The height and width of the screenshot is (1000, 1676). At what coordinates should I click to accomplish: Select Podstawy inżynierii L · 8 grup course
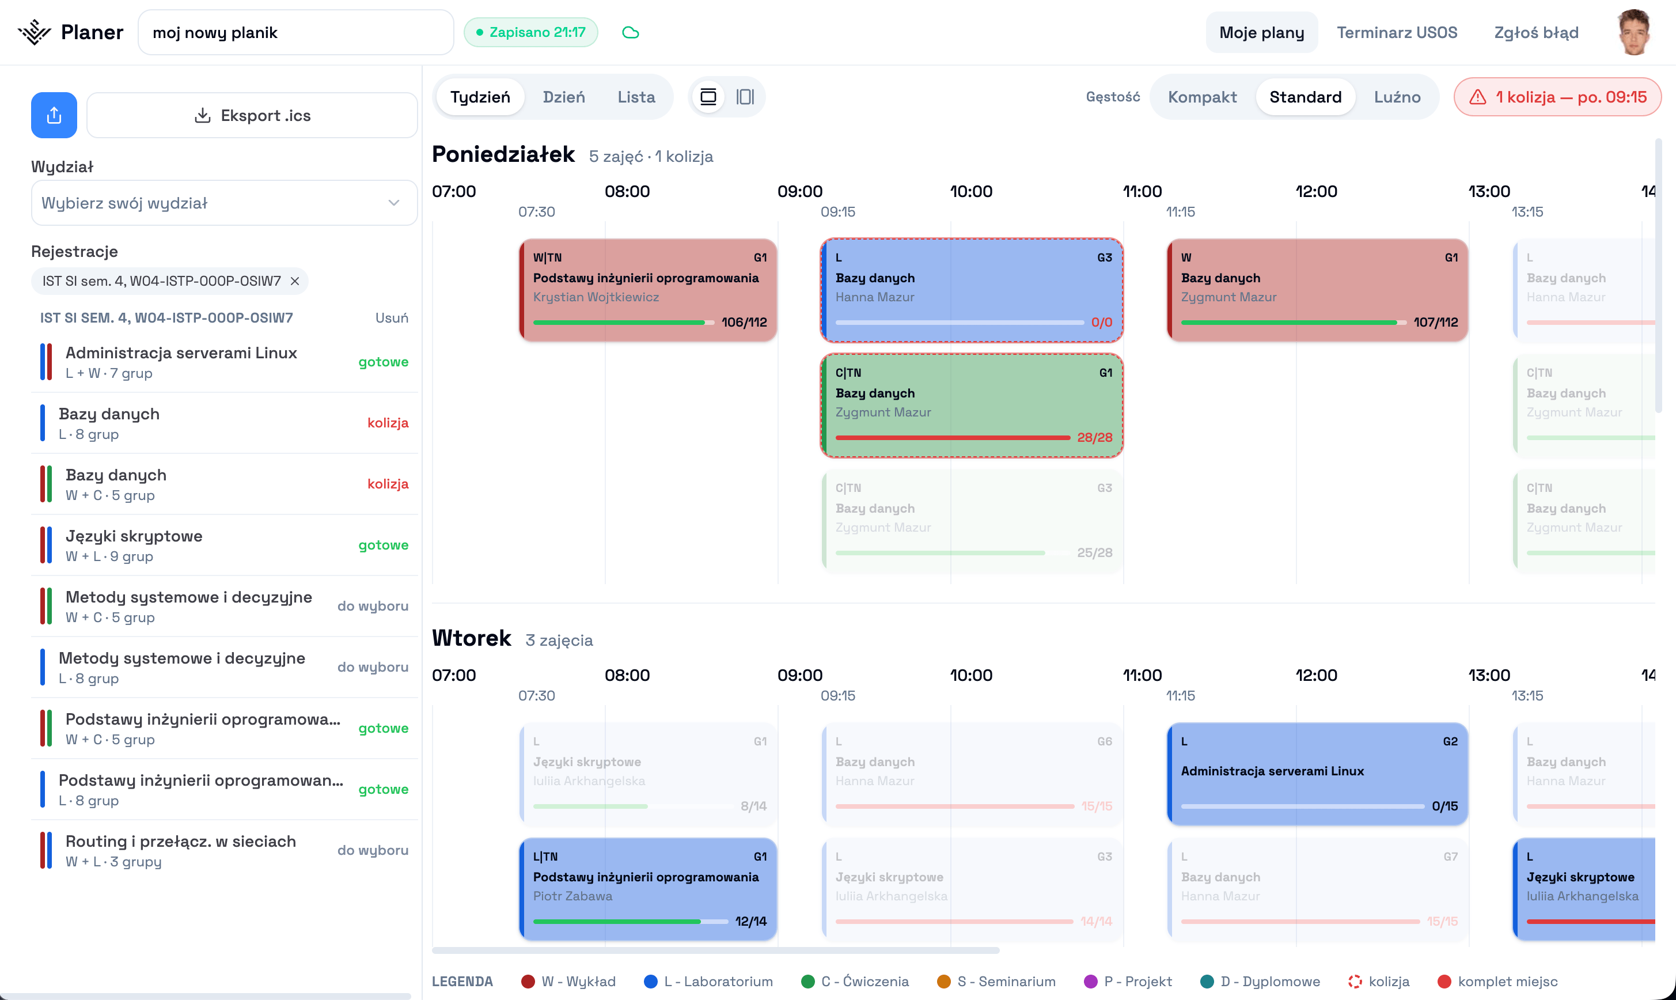pyautogui.click(x=224, y=789)
